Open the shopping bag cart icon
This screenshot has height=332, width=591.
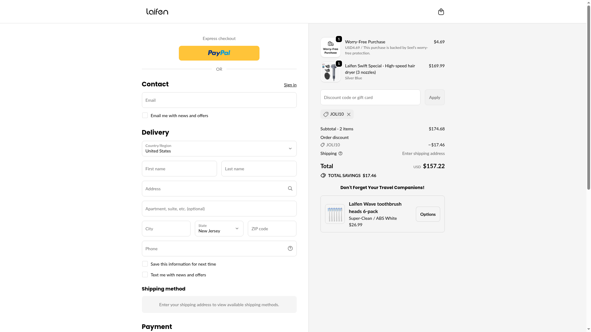pyautogui.click(x=441, y=12)
